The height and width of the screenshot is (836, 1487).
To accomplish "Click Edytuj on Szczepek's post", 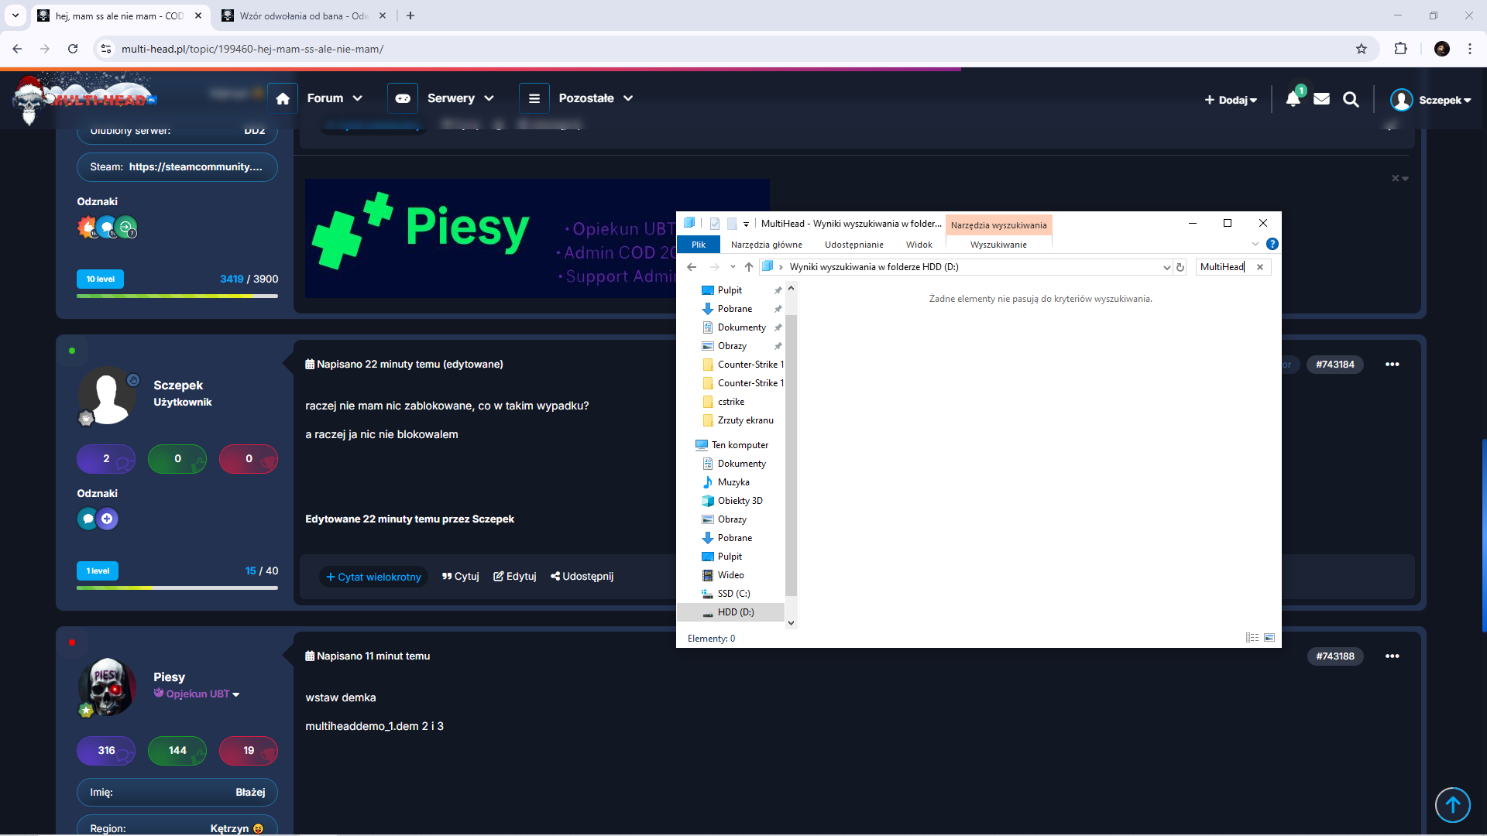I will click(x=515, y=577).
